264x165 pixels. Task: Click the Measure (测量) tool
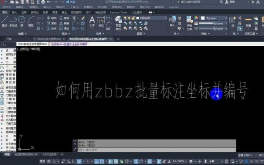[248, 22]
